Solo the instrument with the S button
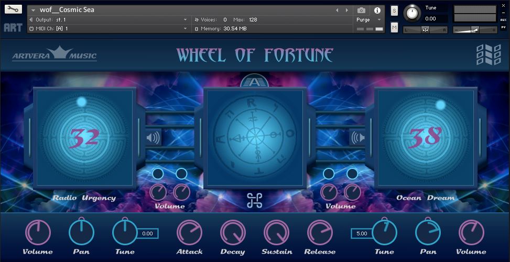Image resolution: width=510 pixels, height=262 pixels. click(394, 10)
